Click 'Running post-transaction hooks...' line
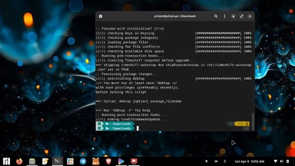The image size is (295, 166). 131,115
